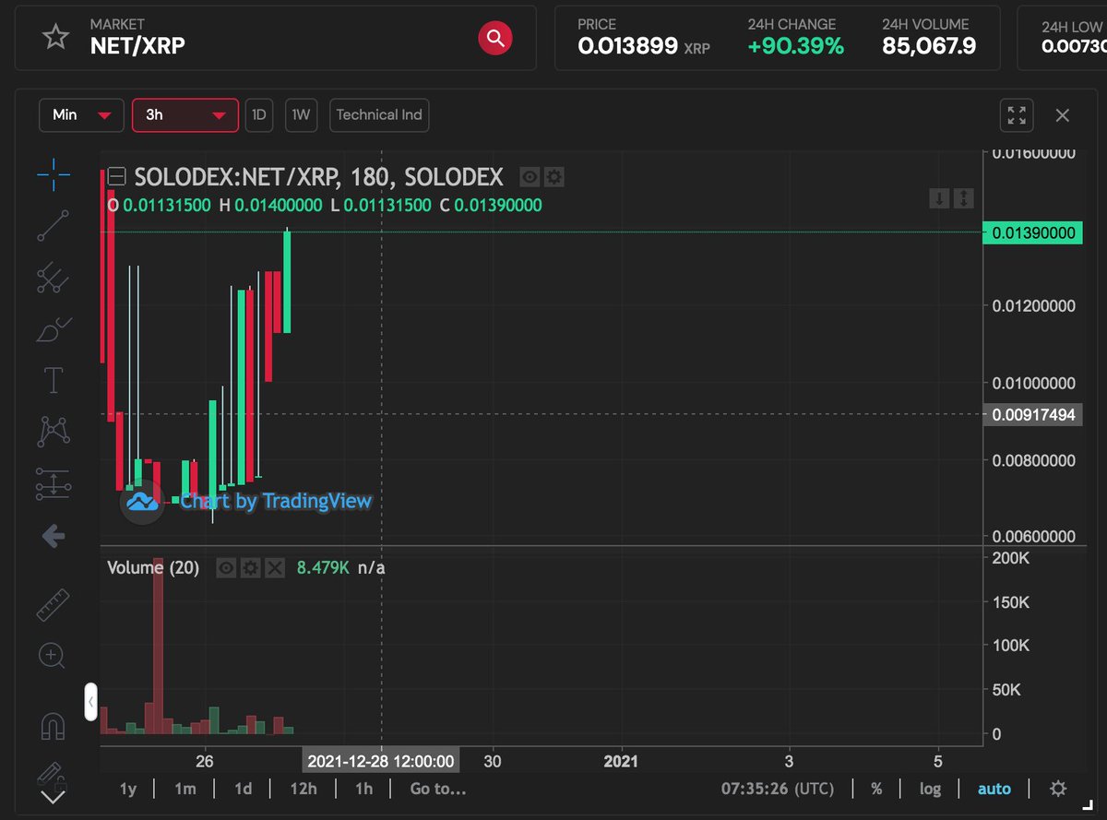Select the crosshair cursor tool
Image resolution: width=1107 pixels, height=820 pixels.
pyautogui.click(x=54, y=173)
